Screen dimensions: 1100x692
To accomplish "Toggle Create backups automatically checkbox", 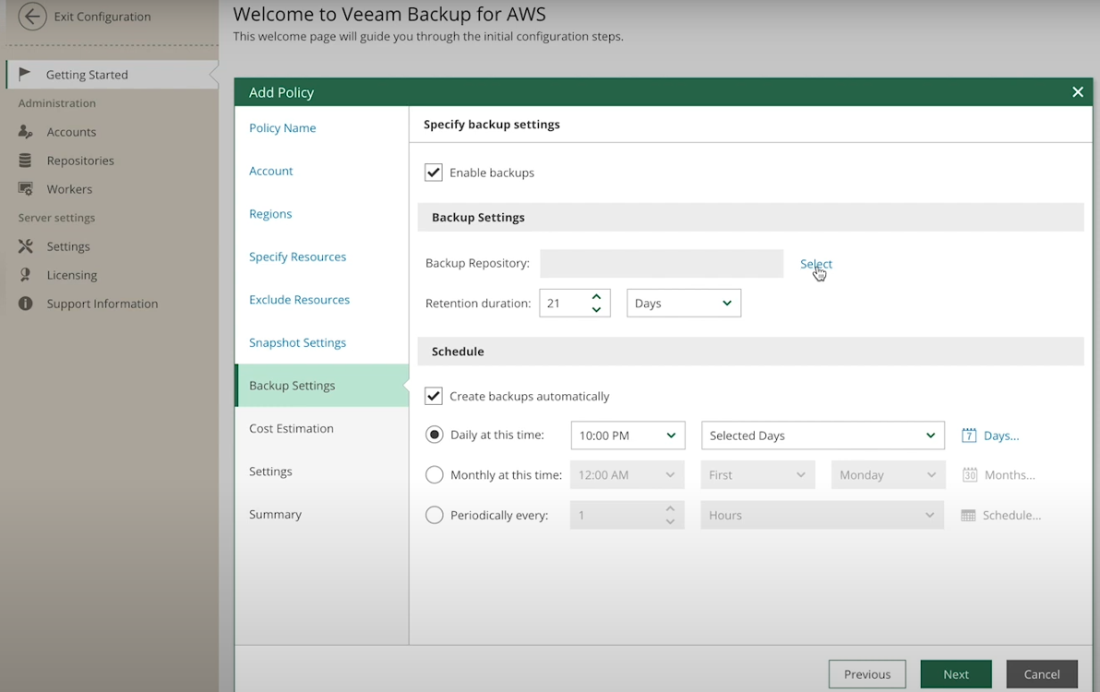I will [x=434, y=396].
